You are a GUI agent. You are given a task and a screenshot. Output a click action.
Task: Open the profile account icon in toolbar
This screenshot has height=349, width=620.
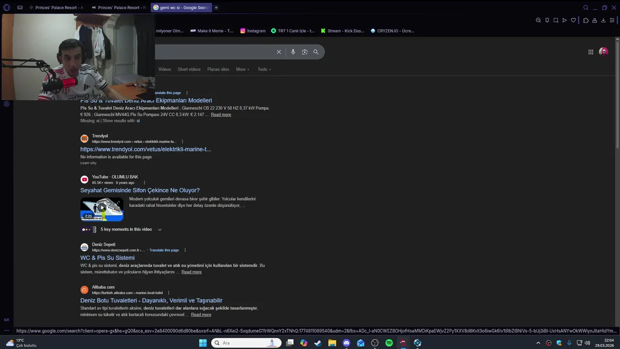[594, 20]
